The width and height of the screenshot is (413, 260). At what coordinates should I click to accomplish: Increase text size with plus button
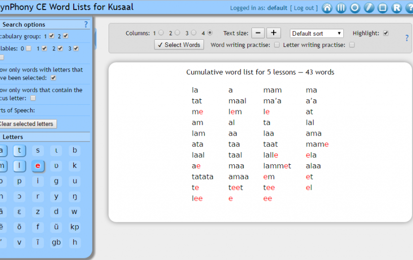point(273,33)
